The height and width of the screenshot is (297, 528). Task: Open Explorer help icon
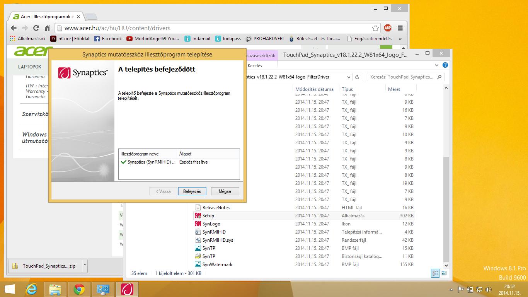[x=445, y=65]
